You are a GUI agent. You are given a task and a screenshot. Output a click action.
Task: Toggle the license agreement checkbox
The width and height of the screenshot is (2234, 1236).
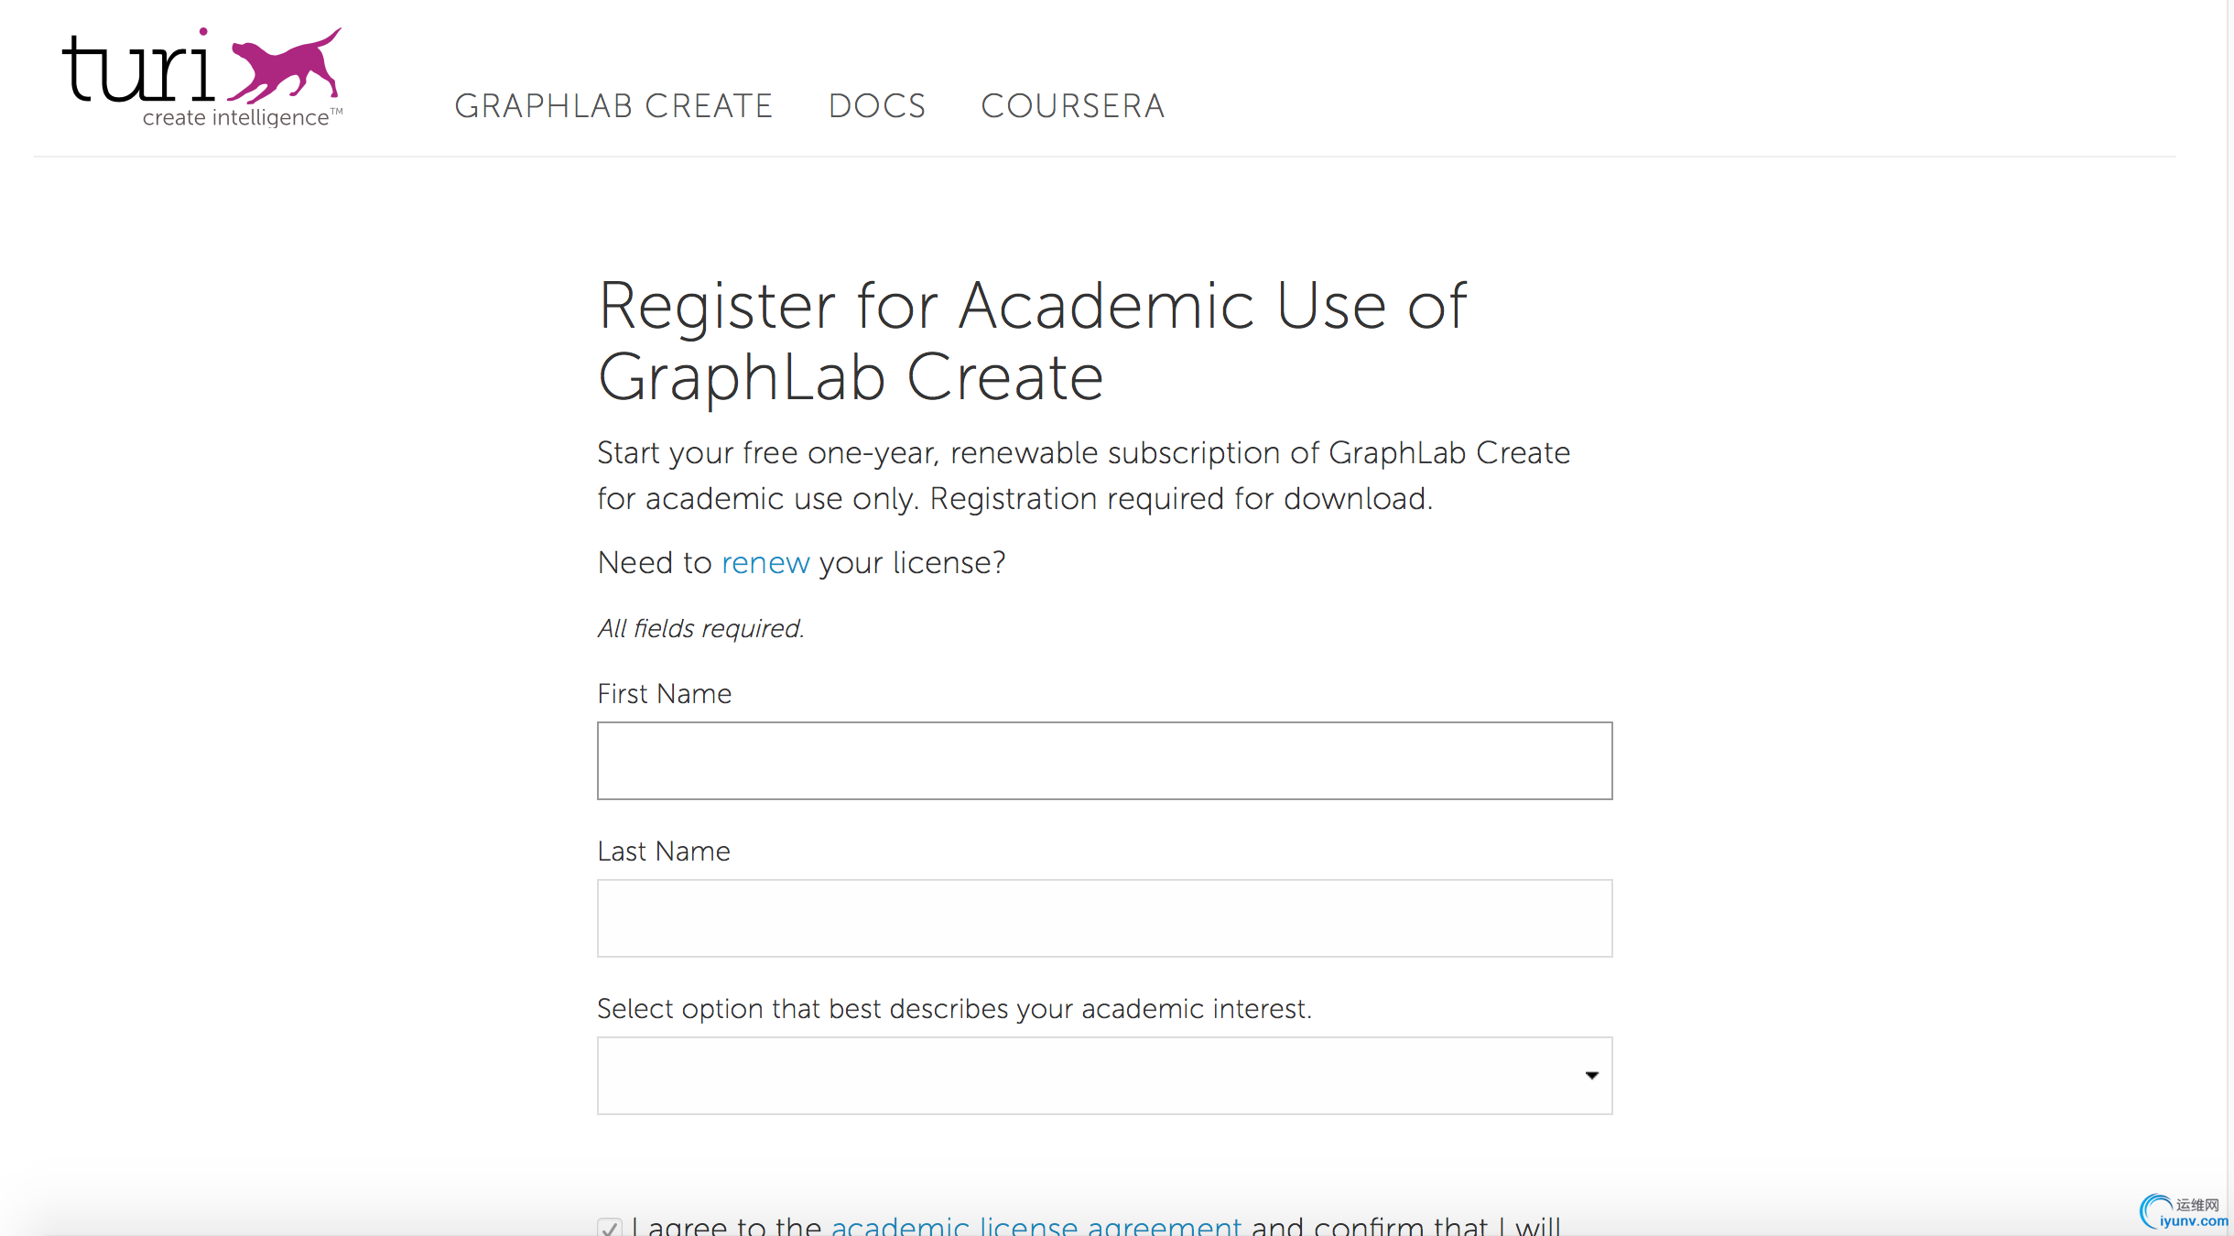(x=610, y=1227)
